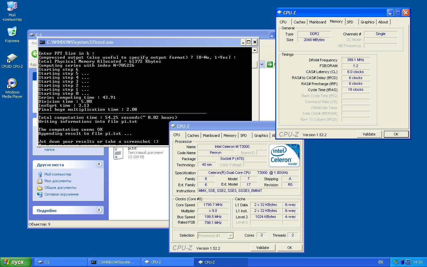Open Explorer address bar dropdown arrow
This screenshot has height=267, width=427.
pyautogui.click(x=262, y=64)
